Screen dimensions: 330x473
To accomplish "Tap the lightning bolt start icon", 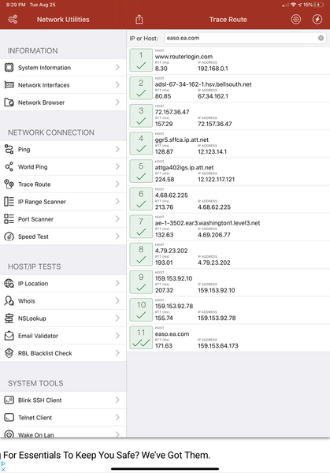I will pos(317,20).
